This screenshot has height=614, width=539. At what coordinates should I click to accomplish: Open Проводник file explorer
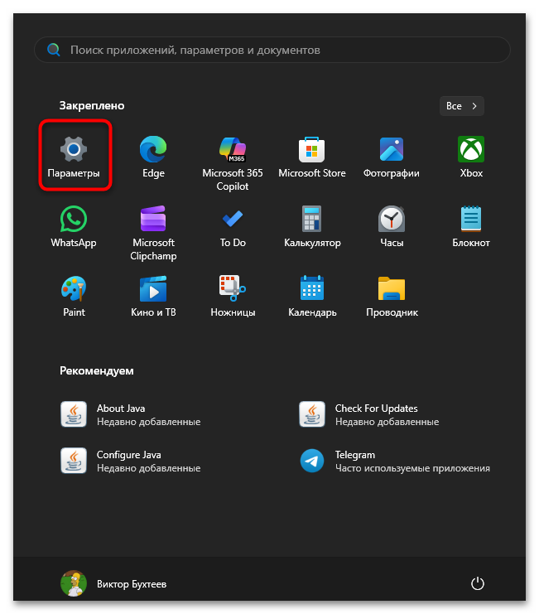pos(391,296)
